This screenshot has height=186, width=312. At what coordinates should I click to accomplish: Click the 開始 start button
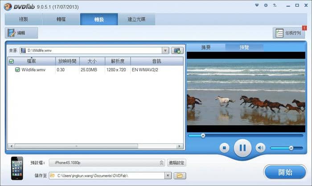[284, 172]
